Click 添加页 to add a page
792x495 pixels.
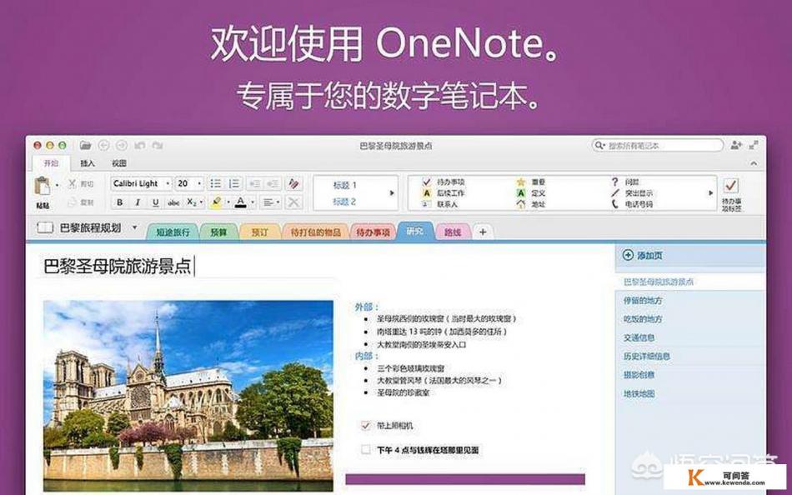[x=643, y=256]
